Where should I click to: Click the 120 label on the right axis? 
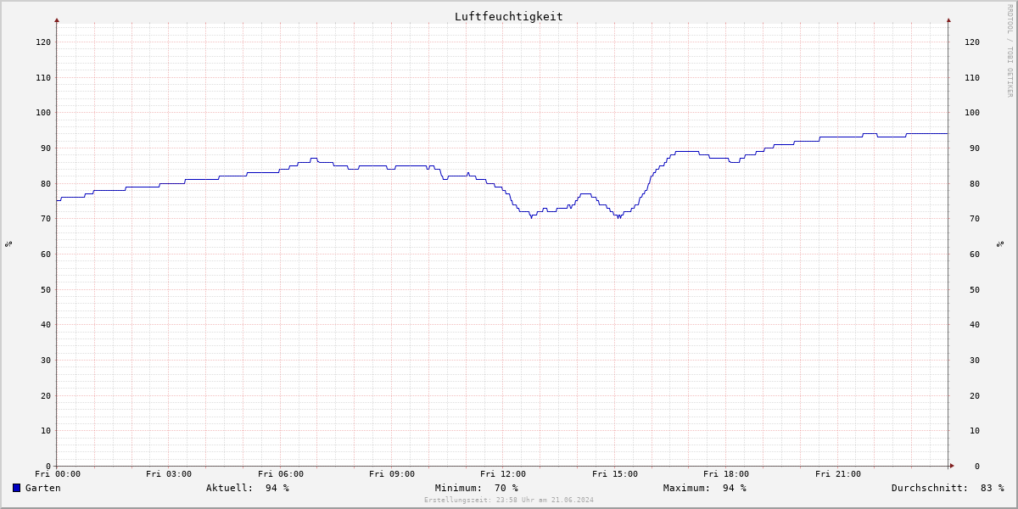(x=972, y=42)
